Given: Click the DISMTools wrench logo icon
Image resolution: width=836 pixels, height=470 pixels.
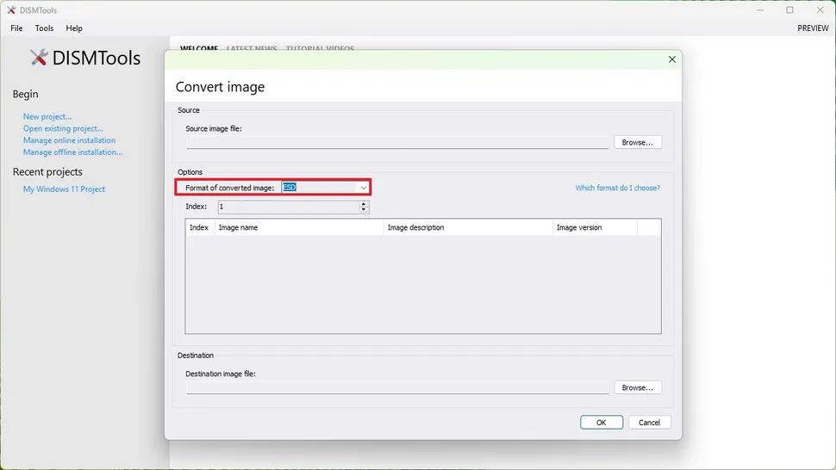Looking at the screenshot, I should (x=39, y=58).
